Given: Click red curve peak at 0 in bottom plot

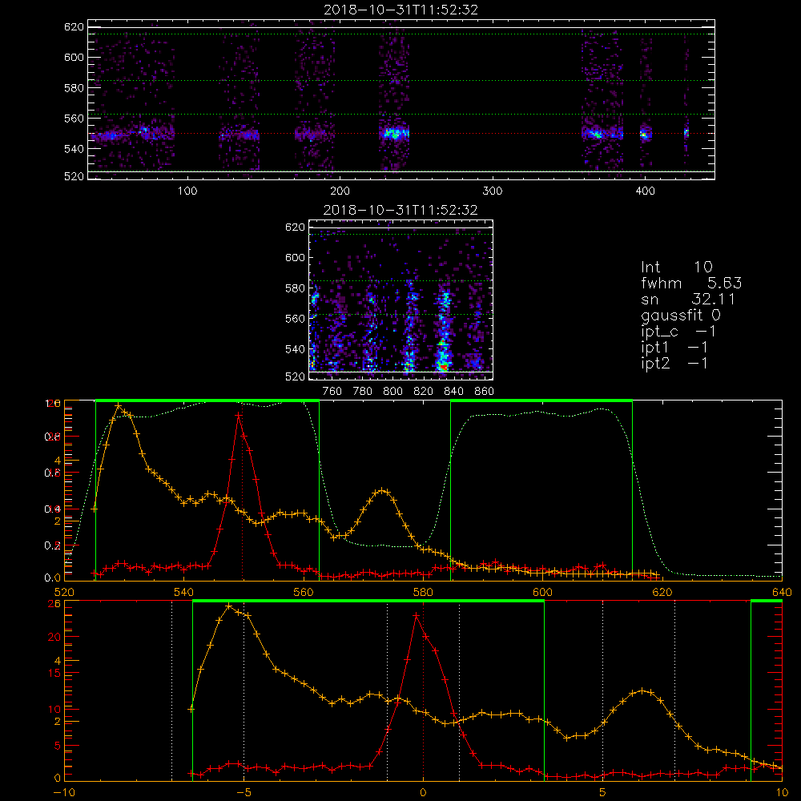Looking at the screenshot, I should (x=417, y=616).
